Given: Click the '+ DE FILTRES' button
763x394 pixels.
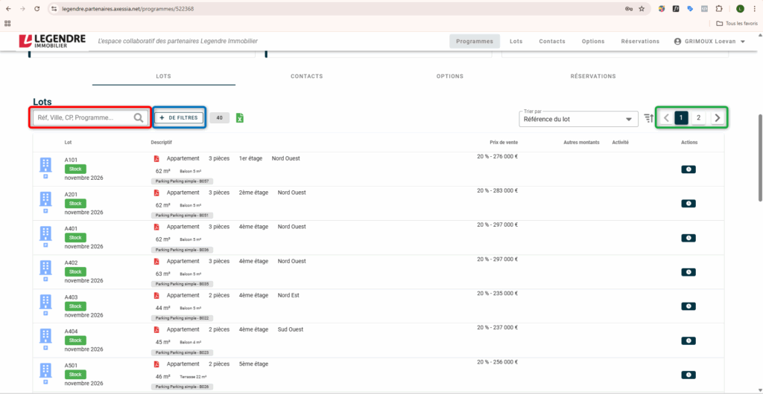Looking at the screenshot, I should coord(179,117).
